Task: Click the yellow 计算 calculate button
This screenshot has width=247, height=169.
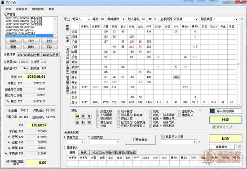Action: pos(225,120)
